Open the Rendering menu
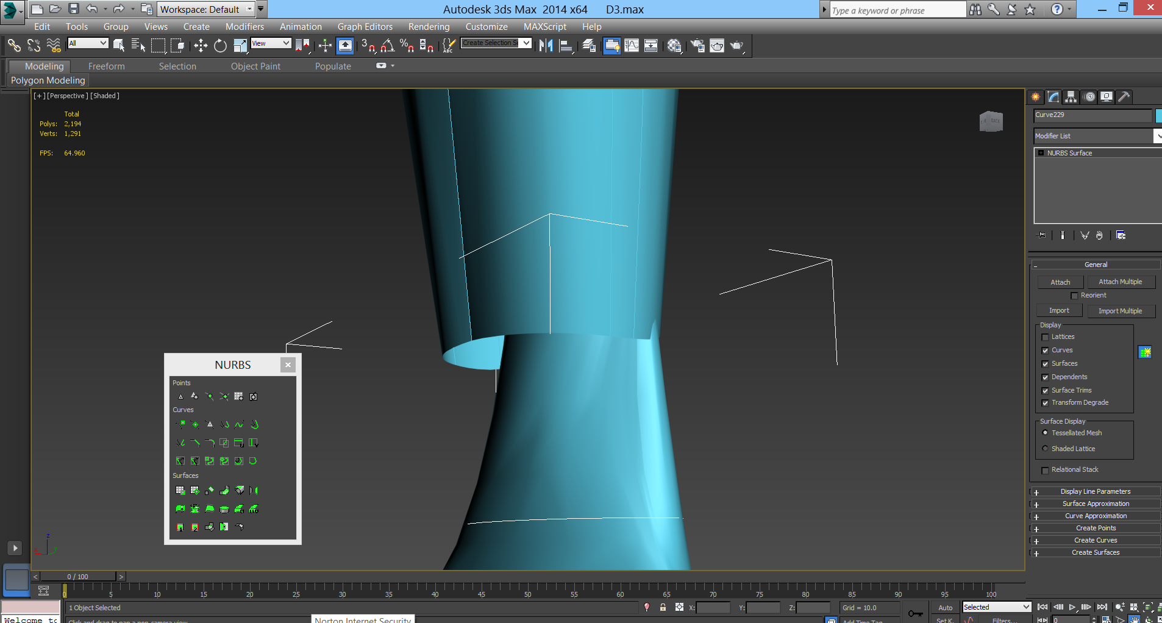Image resolution: width=1162 pixels, height=623 pixels. pos(429,27)
